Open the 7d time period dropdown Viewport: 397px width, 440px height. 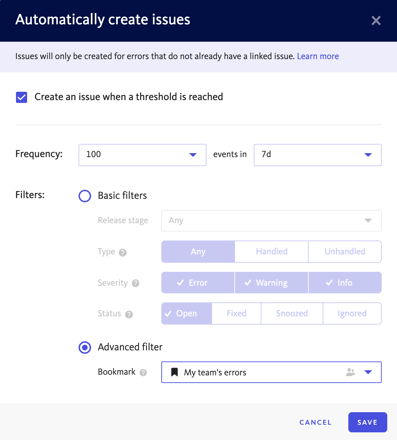coord(318,155)
